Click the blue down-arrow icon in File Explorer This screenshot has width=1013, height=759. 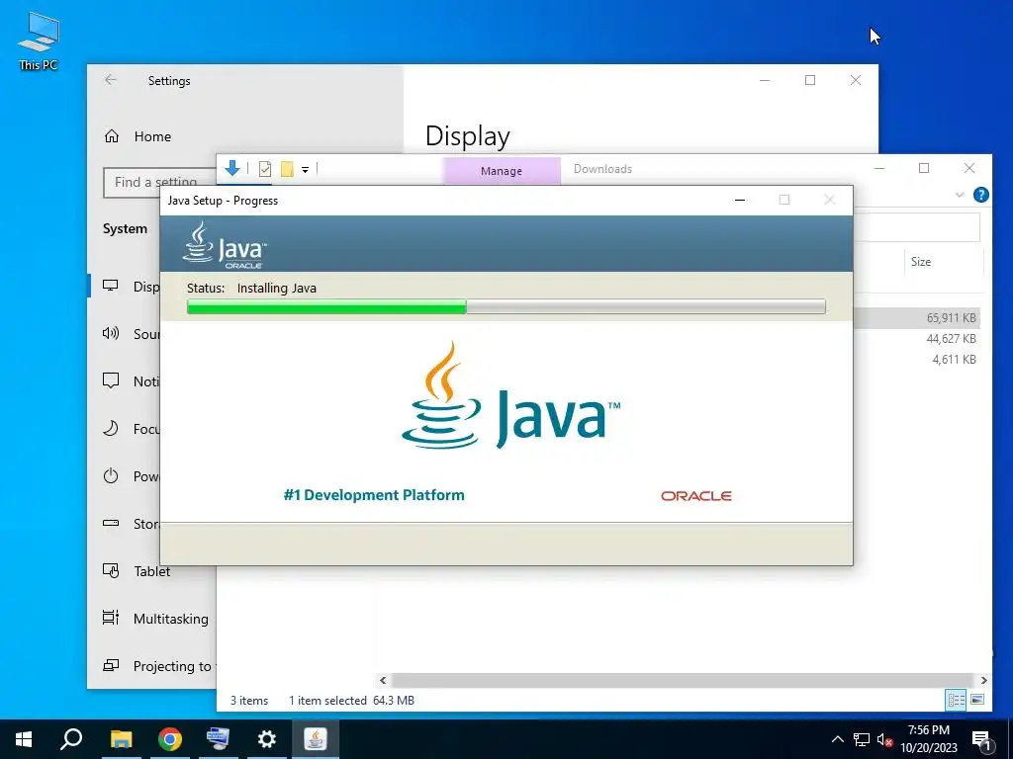231,168
